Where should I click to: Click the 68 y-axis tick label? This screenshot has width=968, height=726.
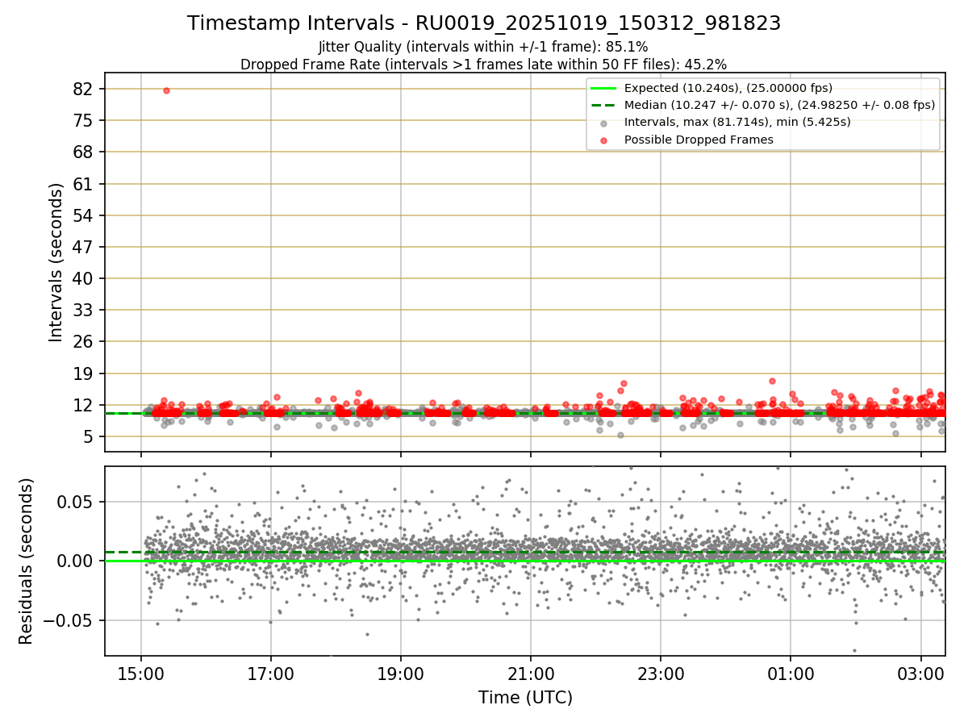84,152
